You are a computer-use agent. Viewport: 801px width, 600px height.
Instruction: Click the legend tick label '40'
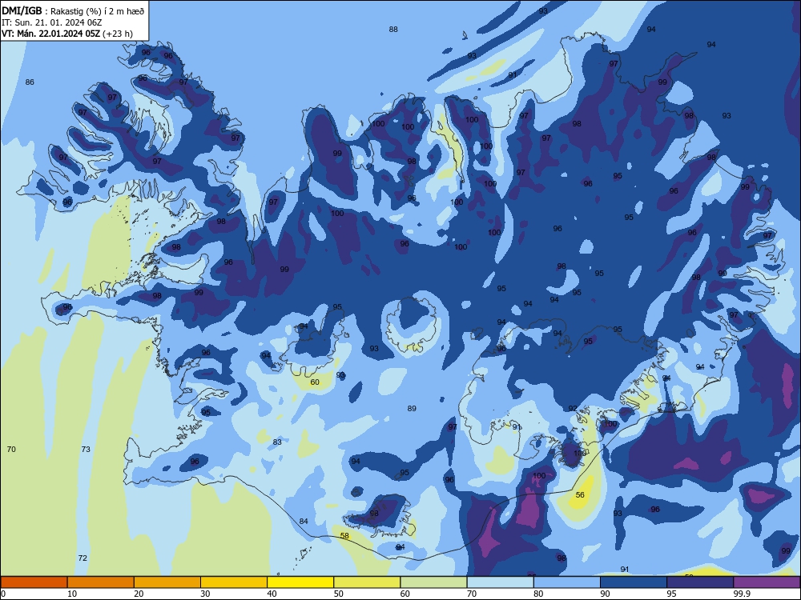(272, 594)
